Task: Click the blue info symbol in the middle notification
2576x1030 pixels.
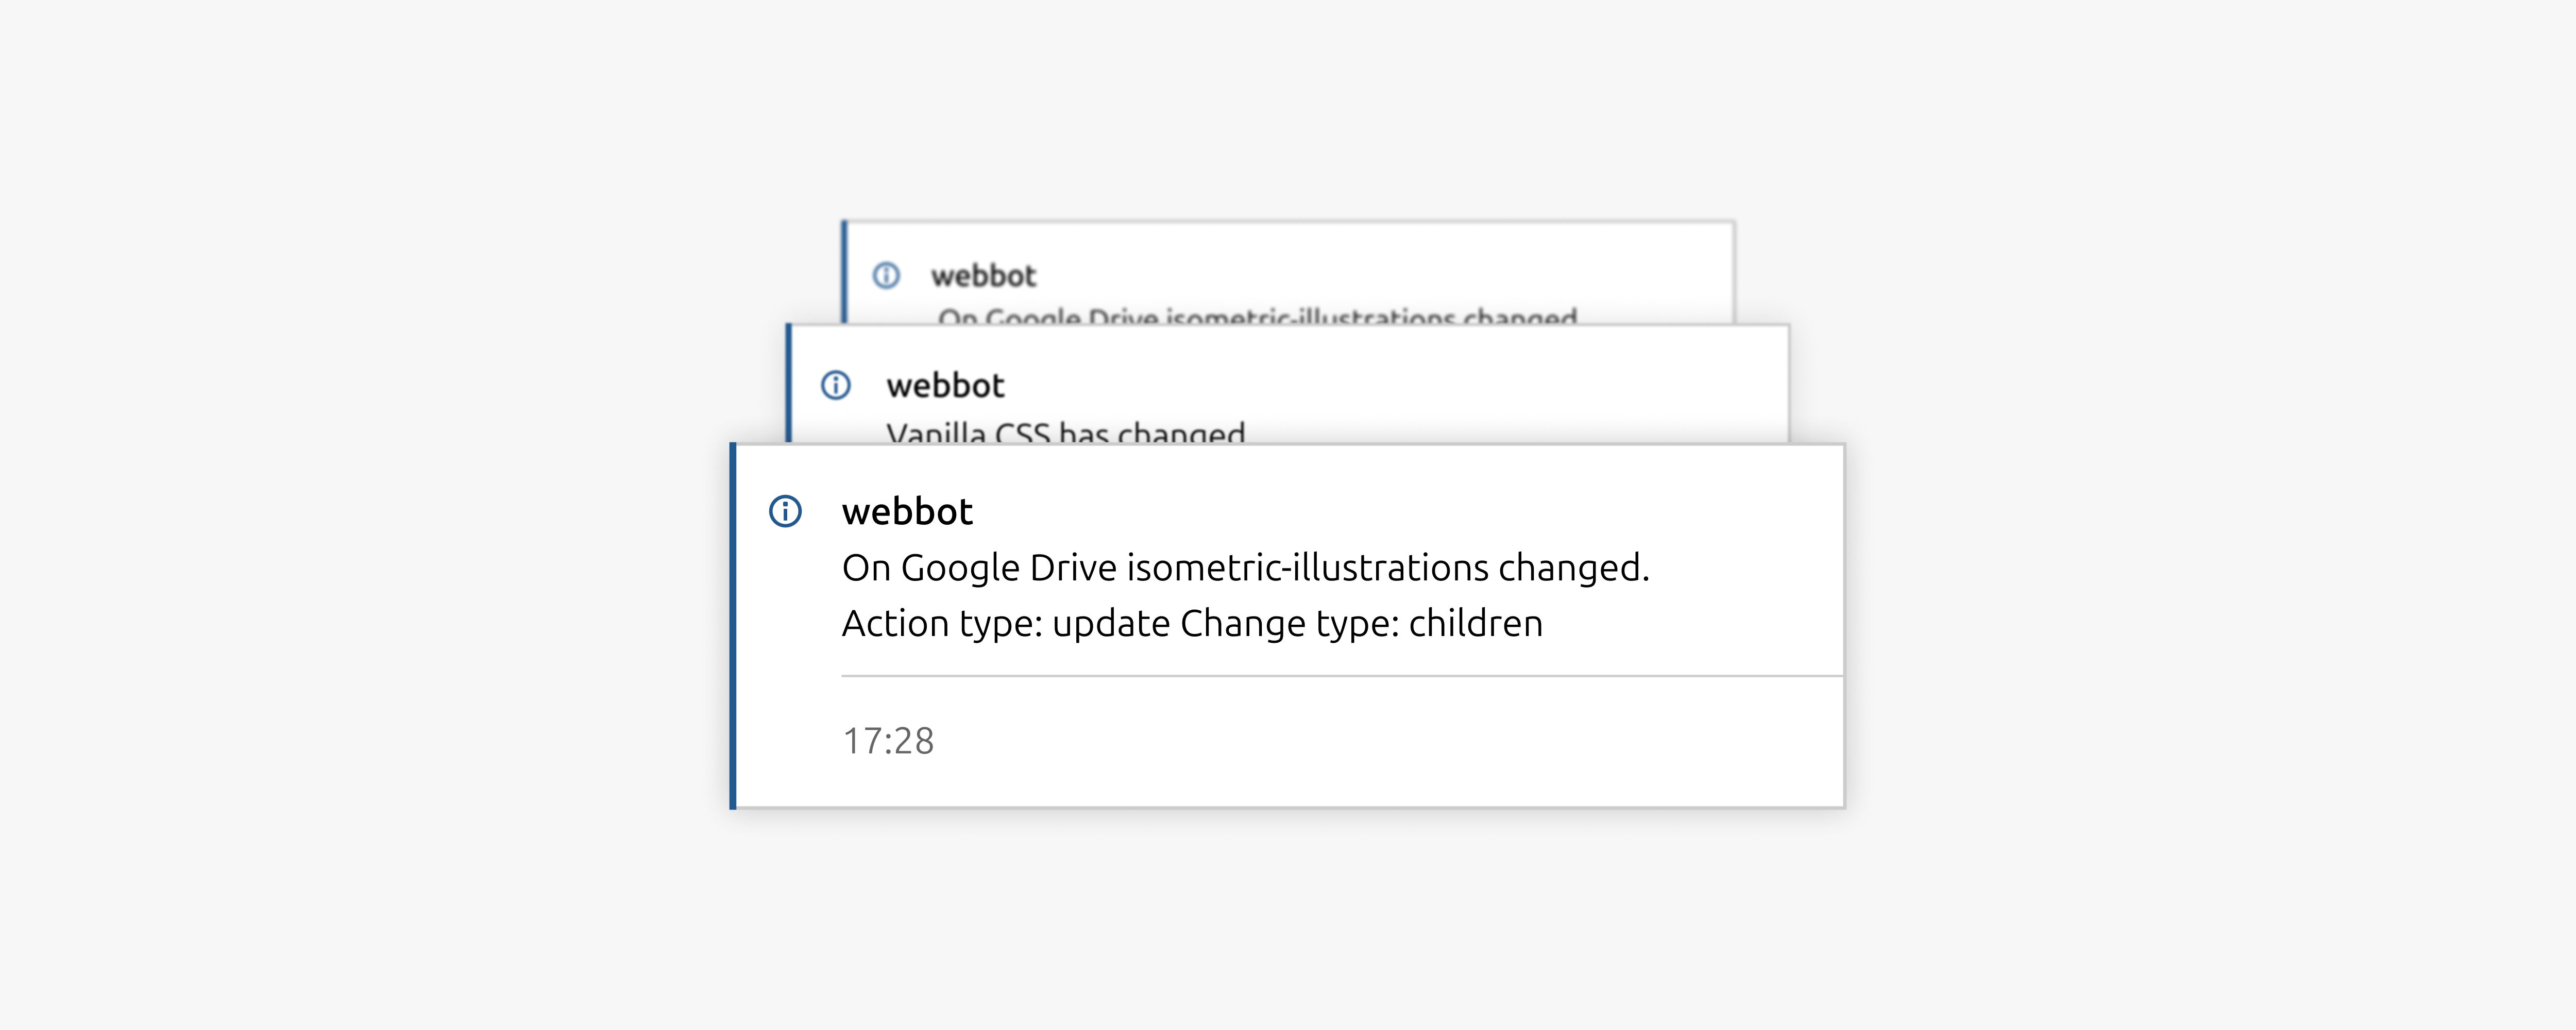Action: 836,383
